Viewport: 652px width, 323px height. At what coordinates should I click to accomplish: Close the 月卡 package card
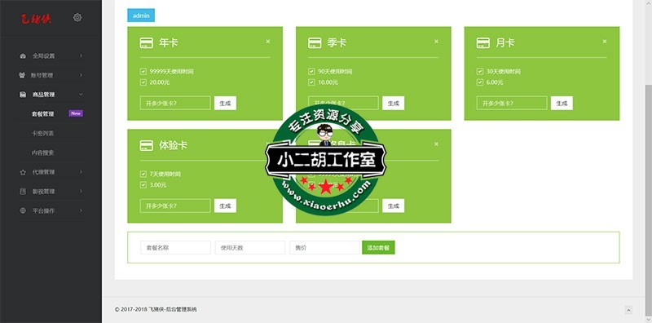click(x=604, y=42)
